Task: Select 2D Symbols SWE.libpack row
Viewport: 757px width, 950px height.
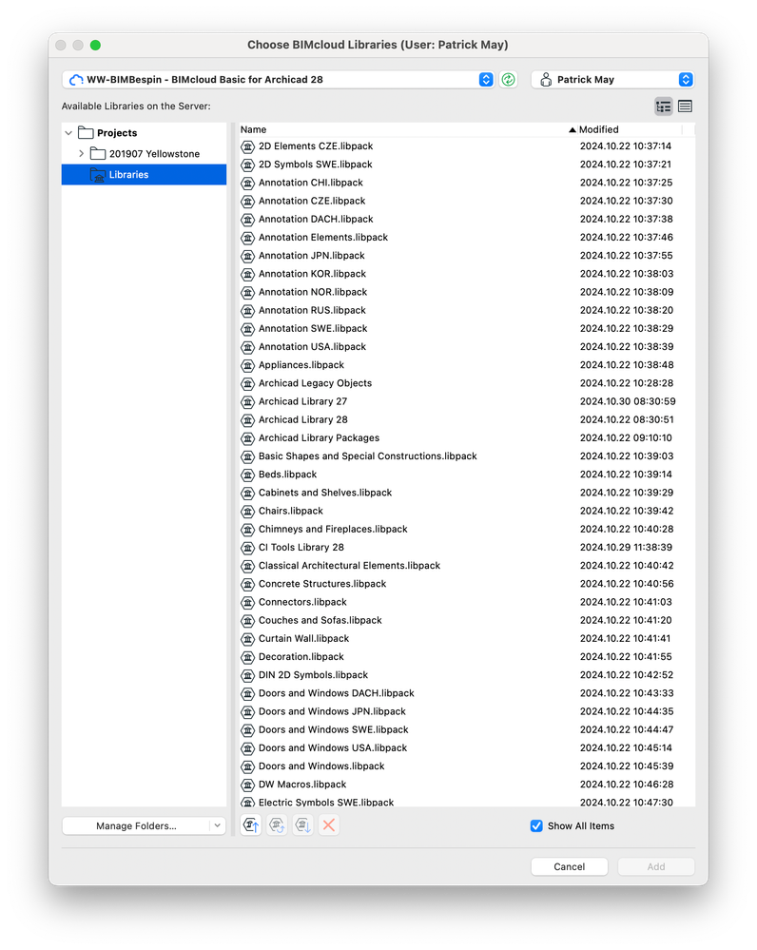Action: (x=467, y=165)
